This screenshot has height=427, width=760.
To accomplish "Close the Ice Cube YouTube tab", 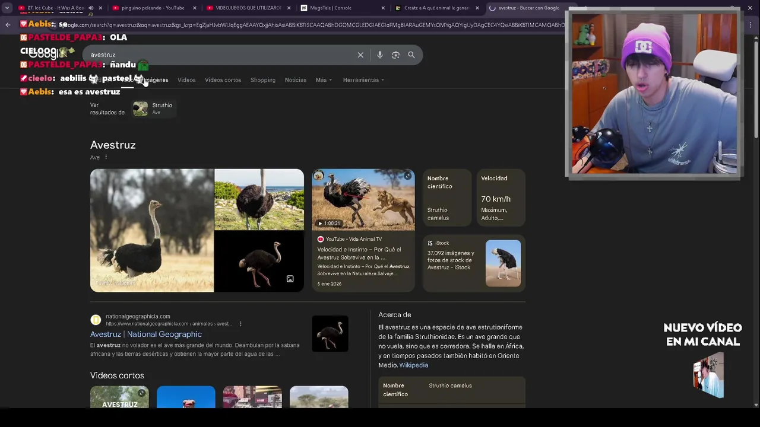I will [x=100, y=8].
